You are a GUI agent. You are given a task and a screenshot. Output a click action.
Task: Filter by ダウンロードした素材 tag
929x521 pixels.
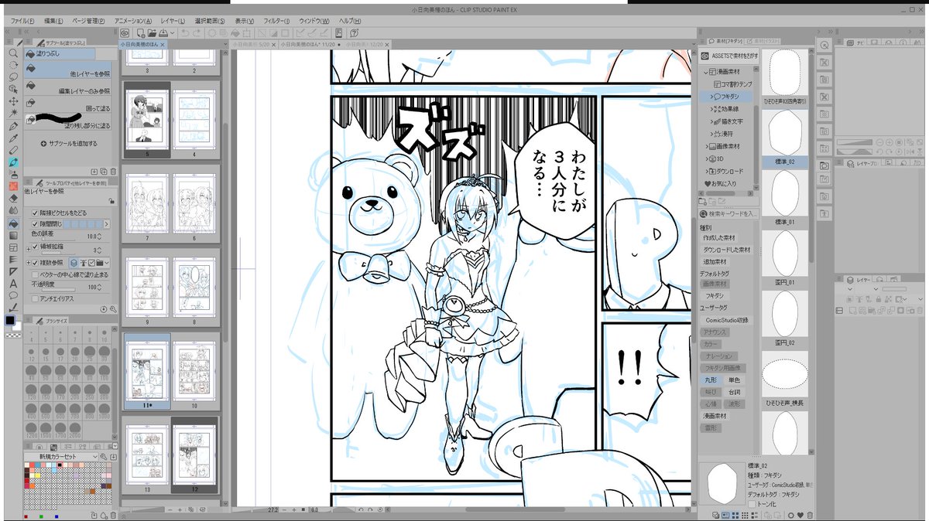(x=726, y=250)
